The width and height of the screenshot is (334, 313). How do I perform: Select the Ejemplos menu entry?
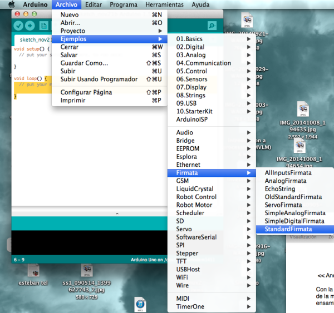[x=110, y=39]
